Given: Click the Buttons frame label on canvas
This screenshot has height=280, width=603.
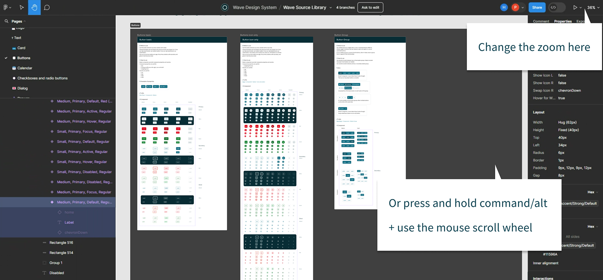Looking at the screenshot, I should tap(135, 25).
